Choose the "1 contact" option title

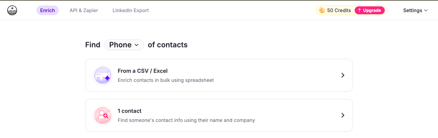[x=130, y=111]
